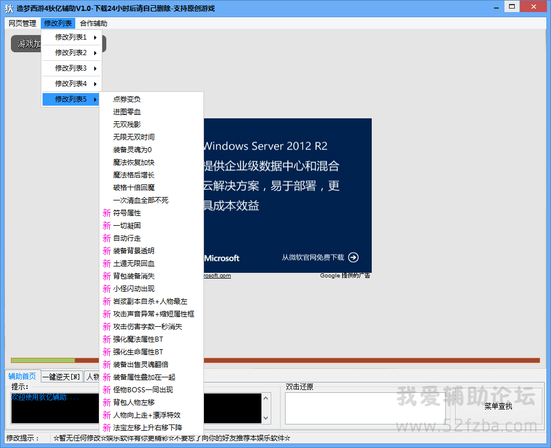Click the green and red progress bar
Viewport: 551px width, 448px height.
275,361
